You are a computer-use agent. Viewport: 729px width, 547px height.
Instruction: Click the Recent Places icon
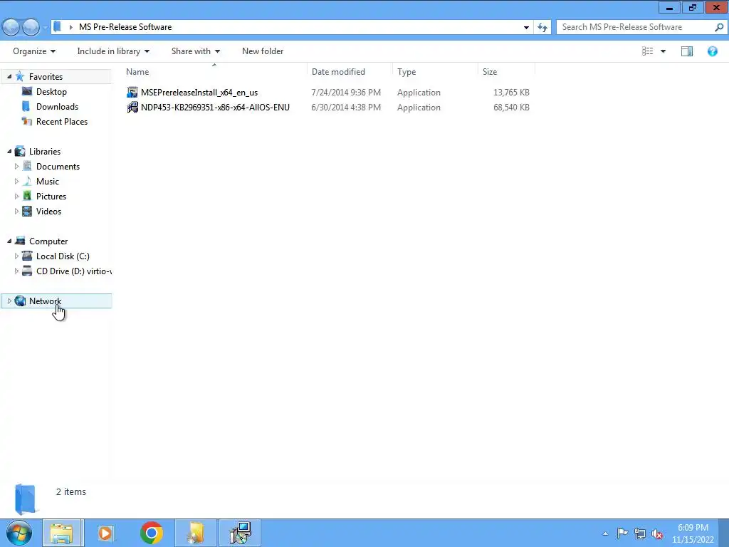coord(27,121)
